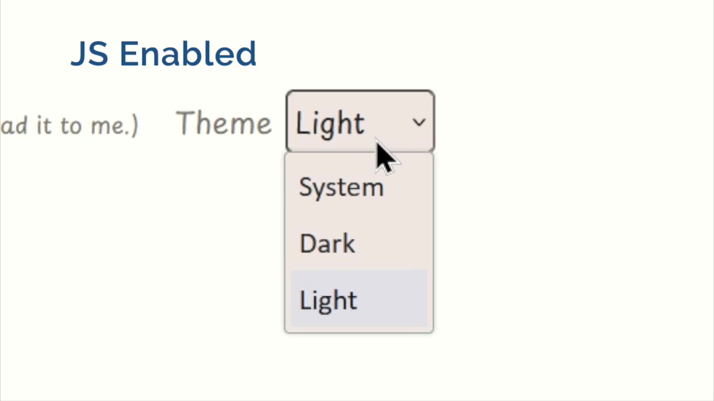
Task: Click the chevron arrow in Theme select
Action: click(419, 123)
